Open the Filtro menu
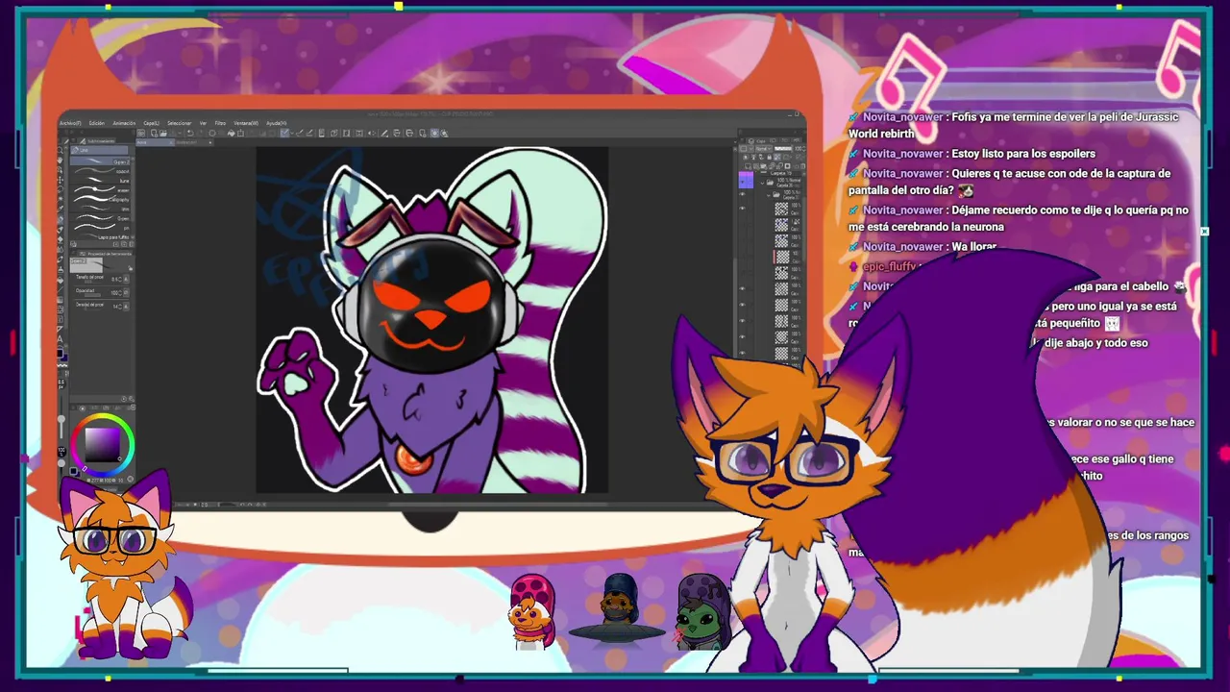 point(220,123)
